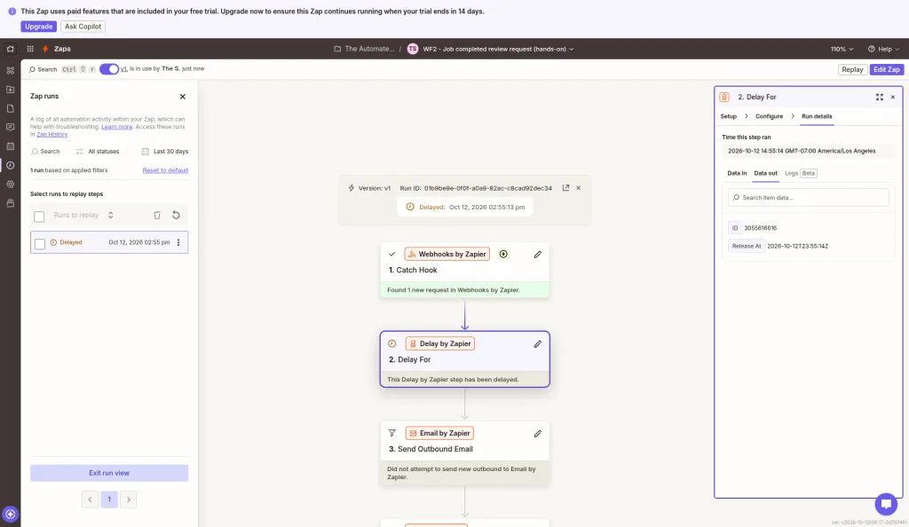909x527 pixels.
Task: Click the Search item data field
Action: (808, 198)
